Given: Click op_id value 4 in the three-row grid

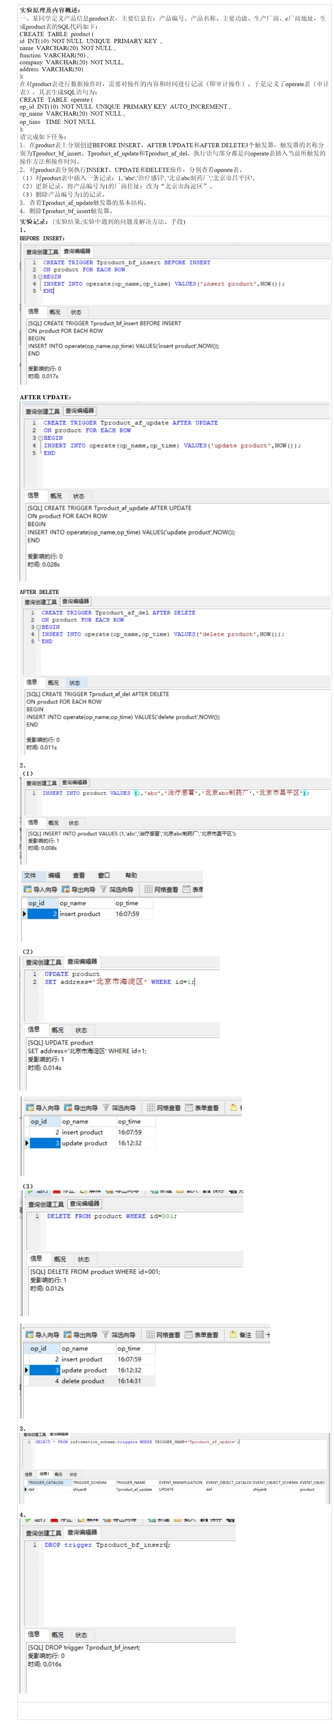Looking at the screenshot, I should tap(44, 1381).
